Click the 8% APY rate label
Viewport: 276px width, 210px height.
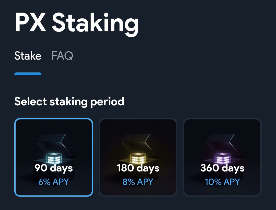coord(138,182)
